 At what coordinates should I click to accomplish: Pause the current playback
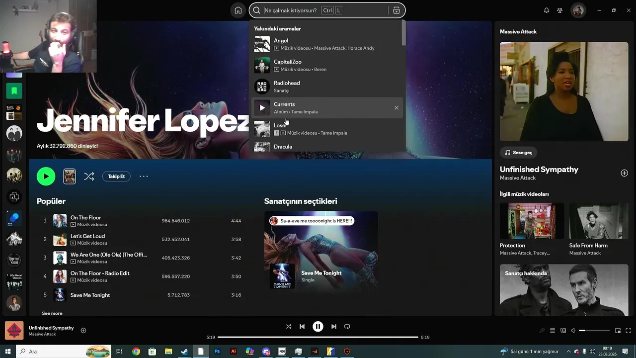(x=318, y=327)
